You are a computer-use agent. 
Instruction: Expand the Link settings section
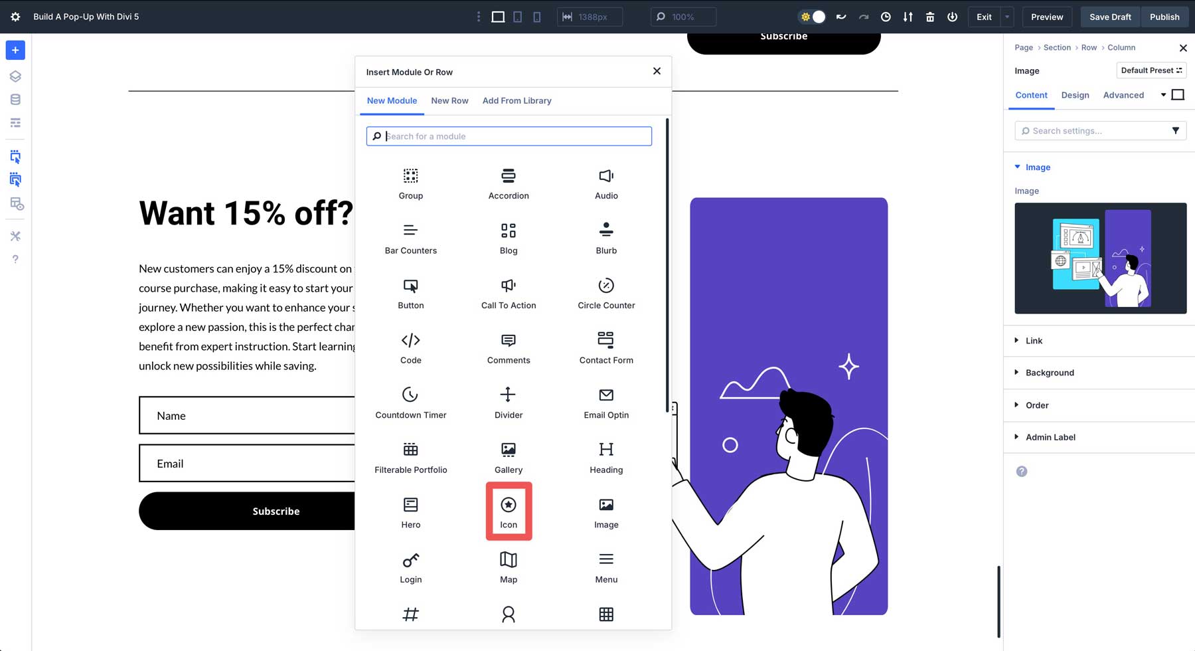1033,341
